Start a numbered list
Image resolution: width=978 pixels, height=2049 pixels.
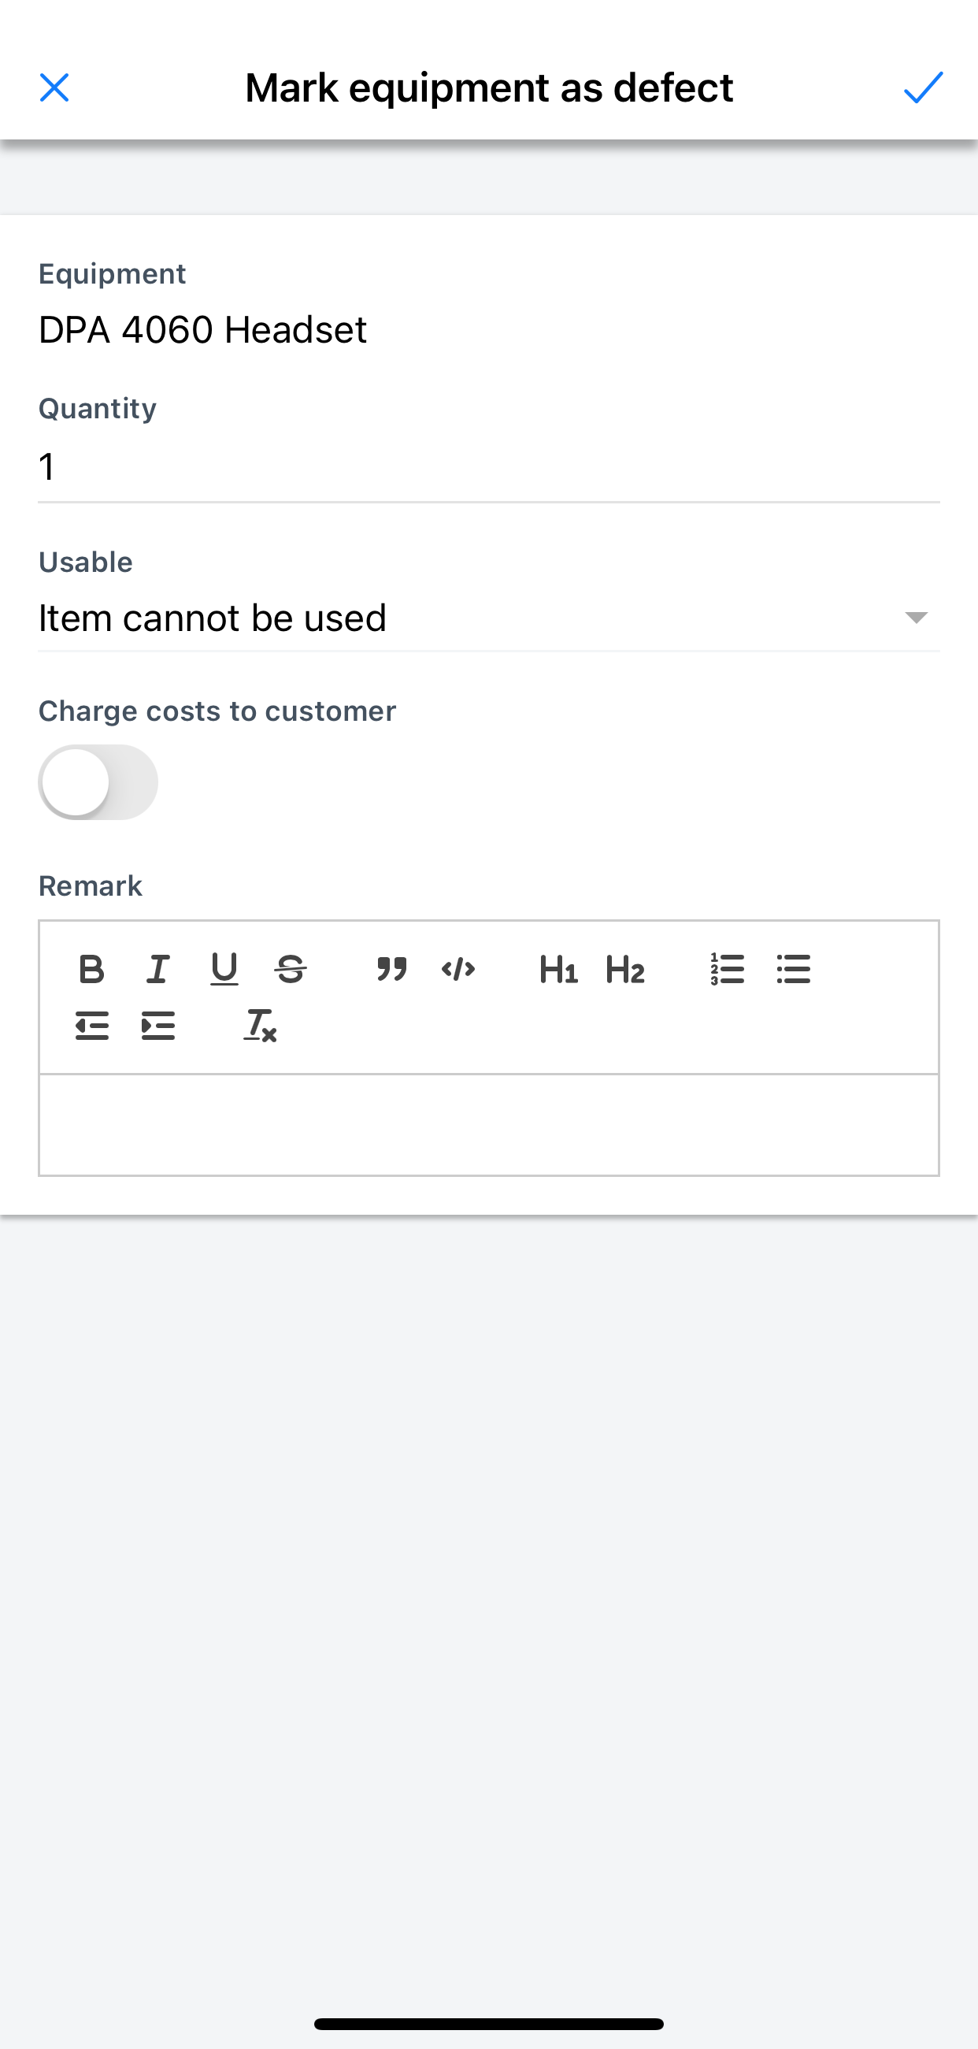[x=727, y=969]
